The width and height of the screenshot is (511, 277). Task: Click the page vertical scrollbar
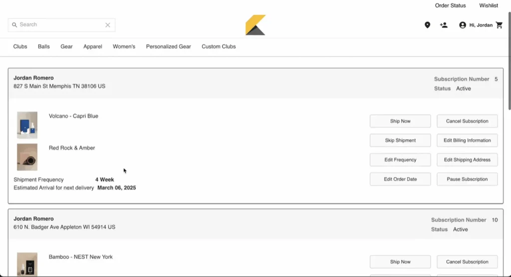509,61
